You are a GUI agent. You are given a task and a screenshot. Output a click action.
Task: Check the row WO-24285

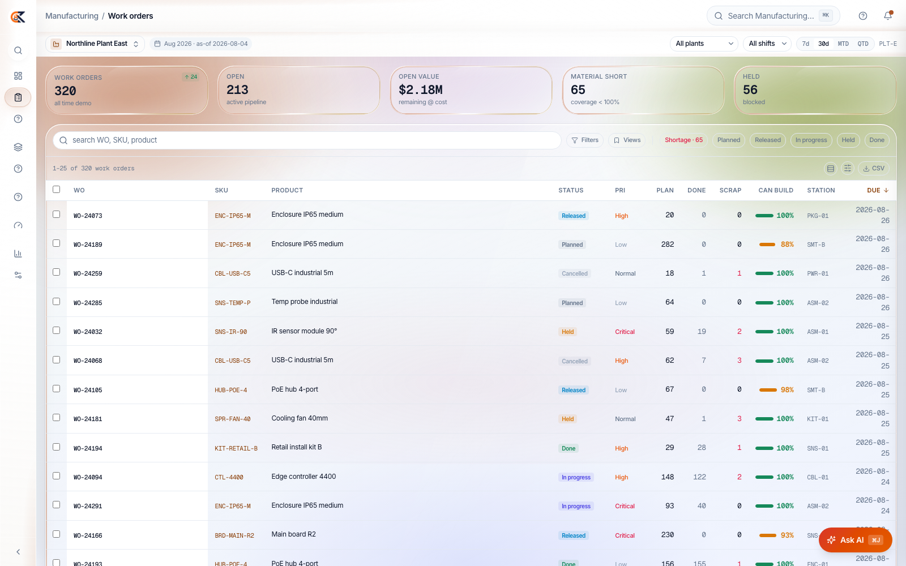[56, 302]
